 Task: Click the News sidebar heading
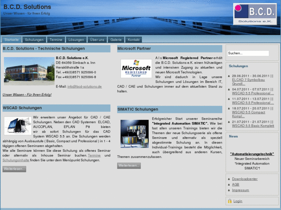tap(233, 136)
